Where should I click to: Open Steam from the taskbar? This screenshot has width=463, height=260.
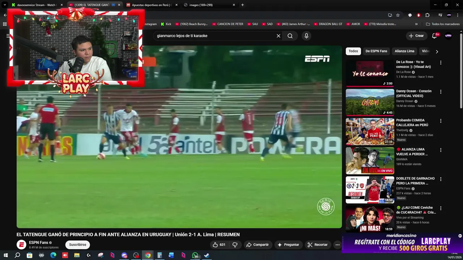pos(207,255)
